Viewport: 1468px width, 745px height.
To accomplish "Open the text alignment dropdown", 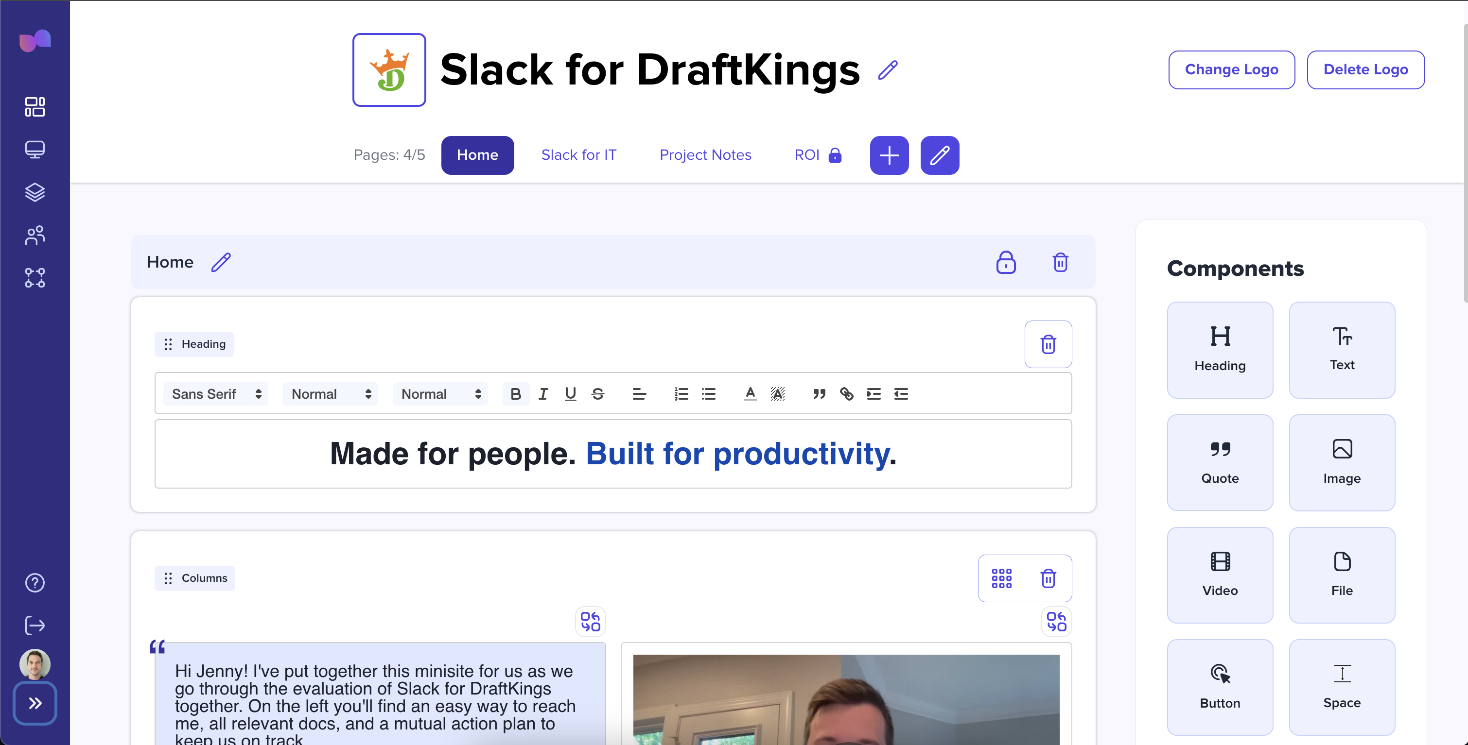I will coord(639,393).
